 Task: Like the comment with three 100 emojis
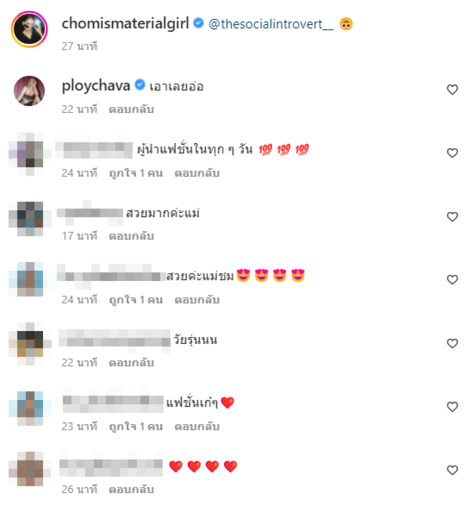(452, 153)
